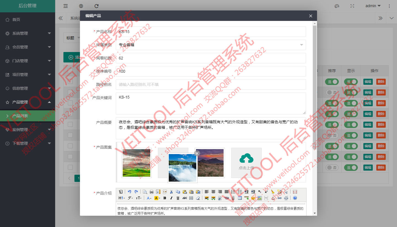397x227 pixels.
Task: Open the admin user dropdown
Action: point(373,6)
